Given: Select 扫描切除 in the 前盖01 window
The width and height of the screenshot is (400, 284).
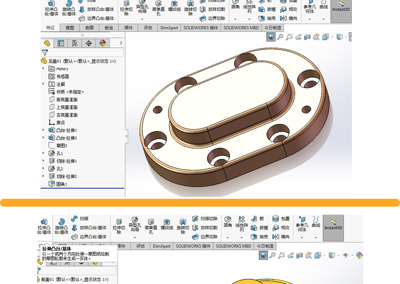Looking at the screenshot, I should [x=205, y=218].
